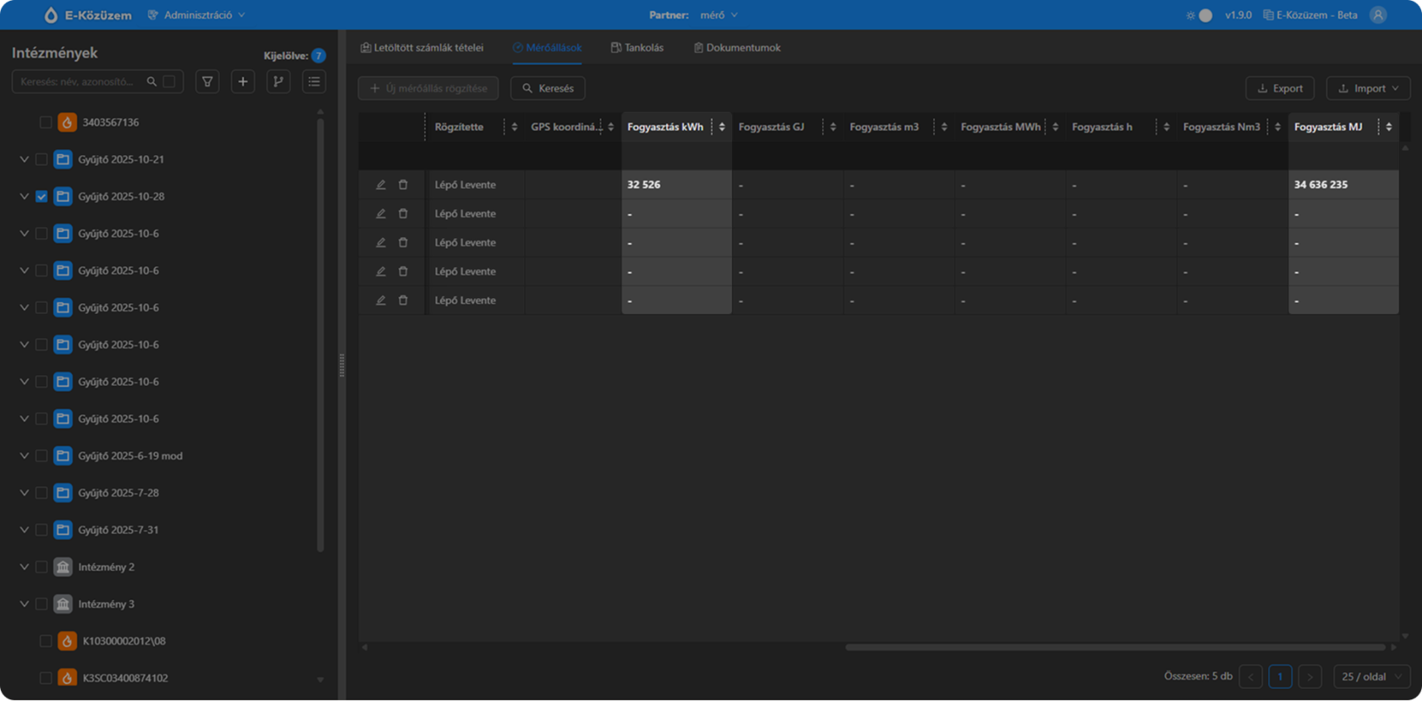The image size is (1422, 701).
Task: Uncheck the Gyűjtő 2025-10-28 checkbox
Action: [41, 196]
